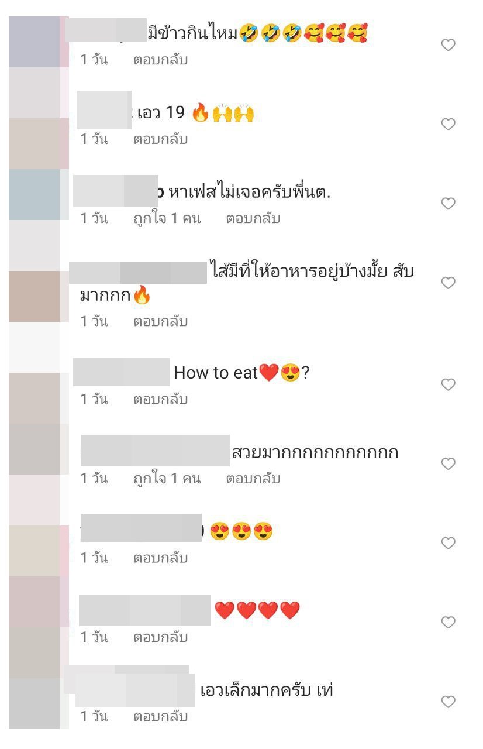Reply to the "มีข้าวกินไหม" comment
The height and width of the screenshot is (749, 483).
160,60
